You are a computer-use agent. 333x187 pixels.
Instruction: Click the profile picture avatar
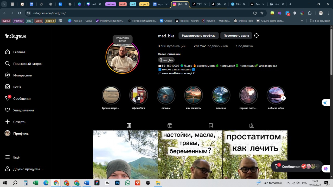123,57
